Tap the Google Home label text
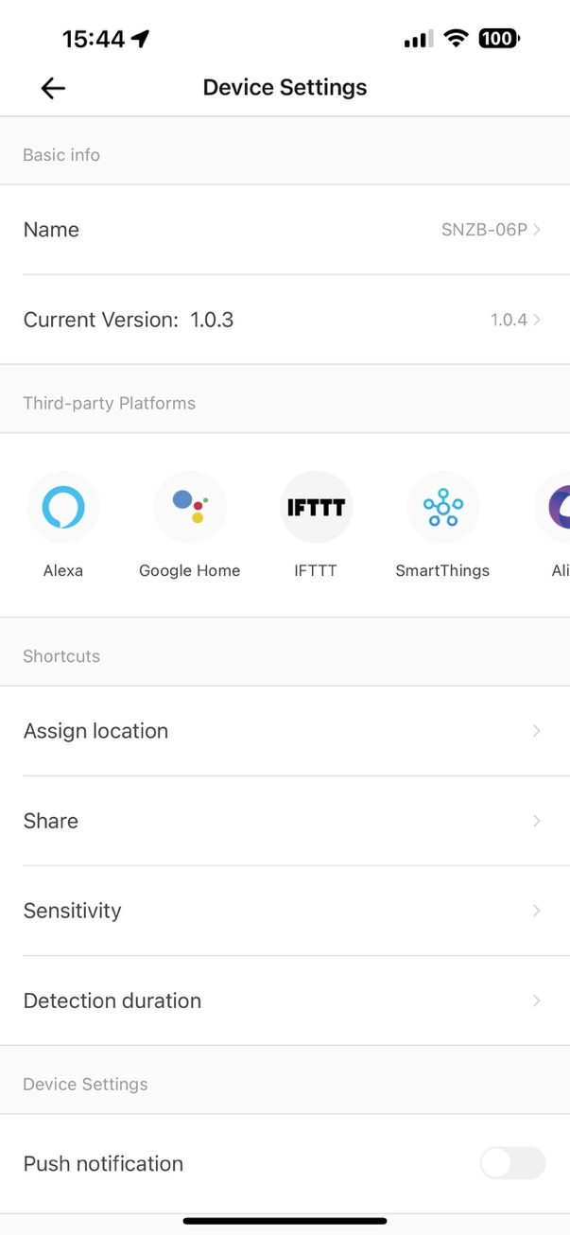The width and height of the screenshot is (570, 1235). [x=190, y=570]
